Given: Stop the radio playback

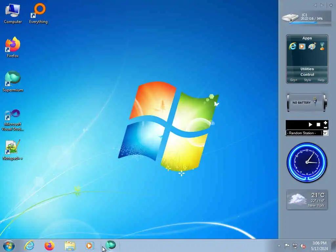Looking at the screenshot, I should click(318, 124).
